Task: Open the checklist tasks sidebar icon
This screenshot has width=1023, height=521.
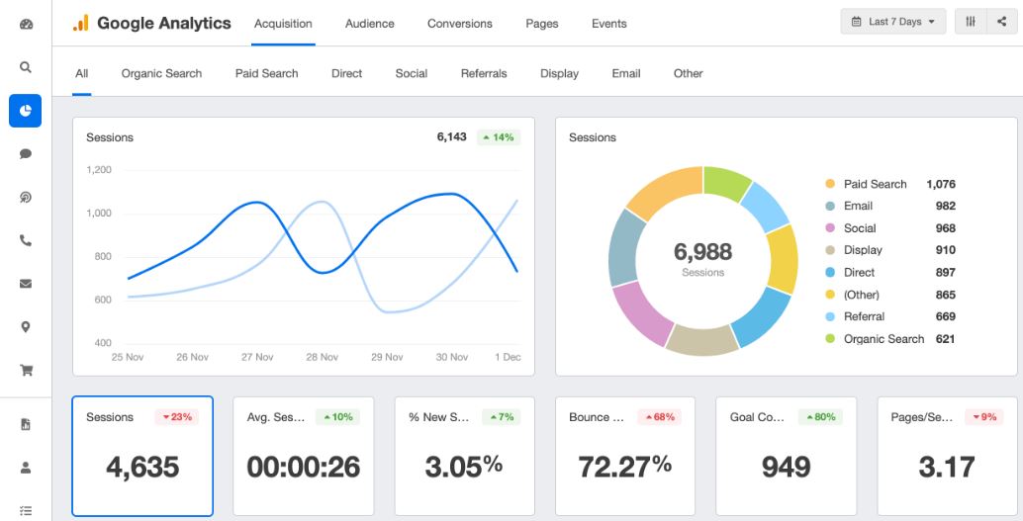Action: click(x=26, y=510)
